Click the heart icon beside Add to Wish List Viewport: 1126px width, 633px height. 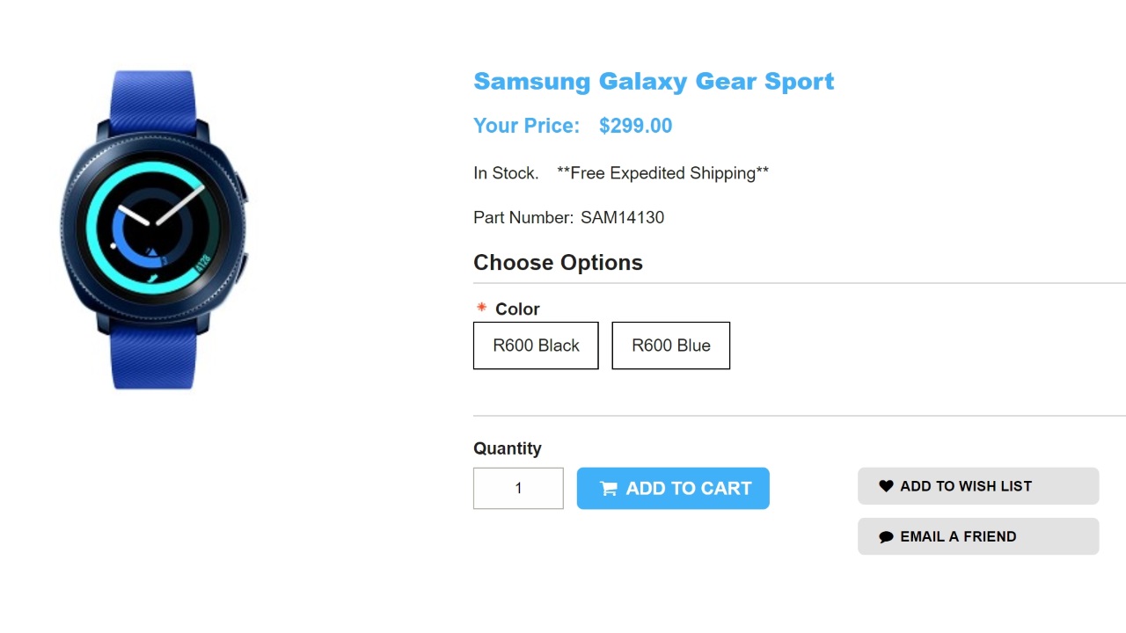[886, 486]
